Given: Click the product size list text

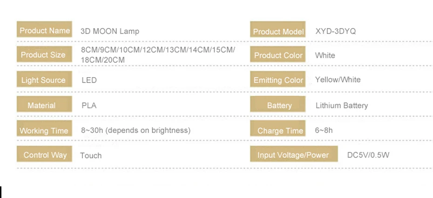Looking at the screenshot, I should (x=157, y=55).
